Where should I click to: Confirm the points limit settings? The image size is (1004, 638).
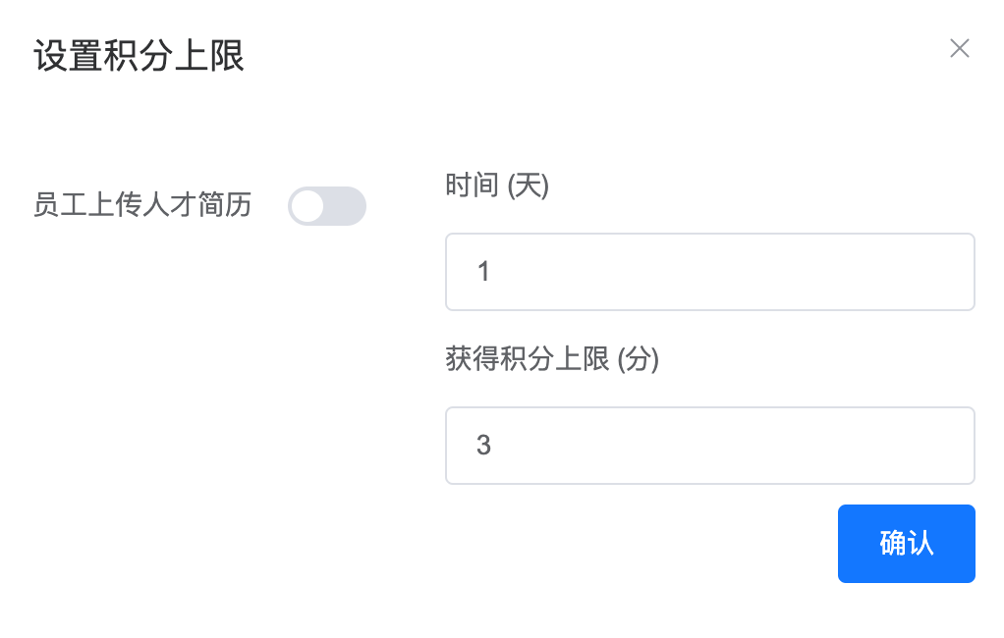pyautogui.click(x=906, y=544)
